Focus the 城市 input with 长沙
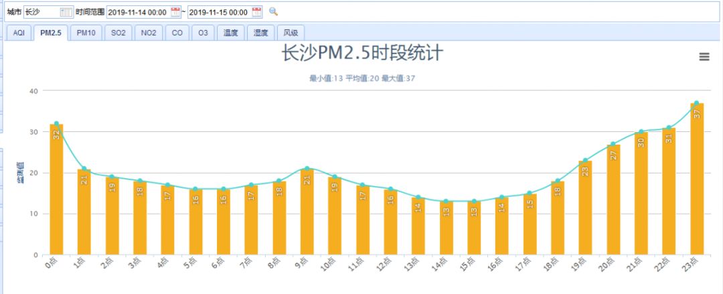 point(48,12)
